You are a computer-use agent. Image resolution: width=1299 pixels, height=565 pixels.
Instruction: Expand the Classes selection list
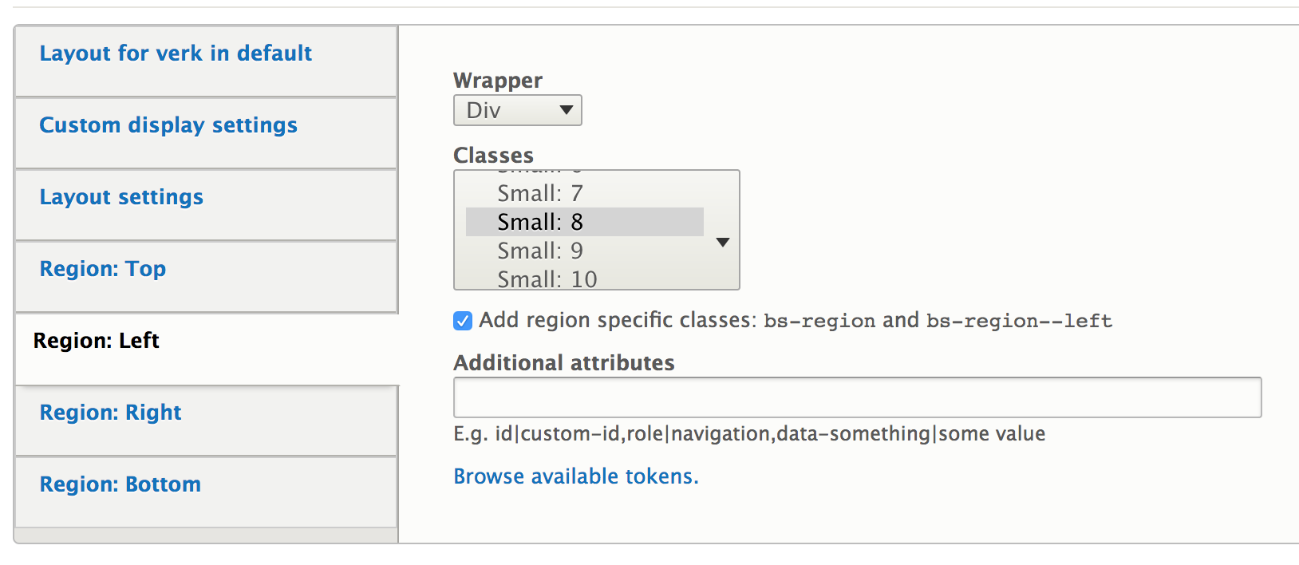[721, 242]
